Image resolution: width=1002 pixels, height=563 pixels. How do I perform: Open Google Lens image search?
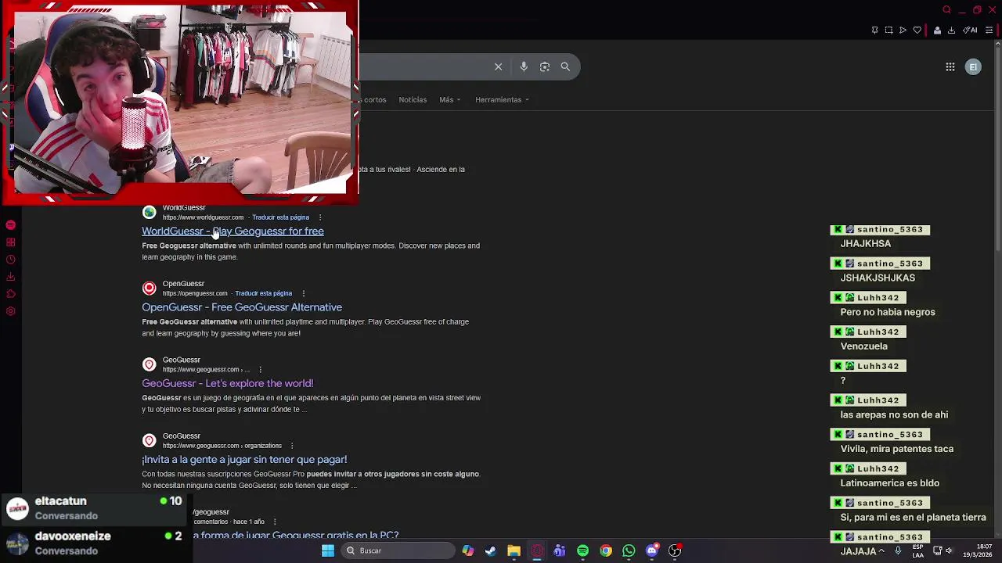pos(545,66)
